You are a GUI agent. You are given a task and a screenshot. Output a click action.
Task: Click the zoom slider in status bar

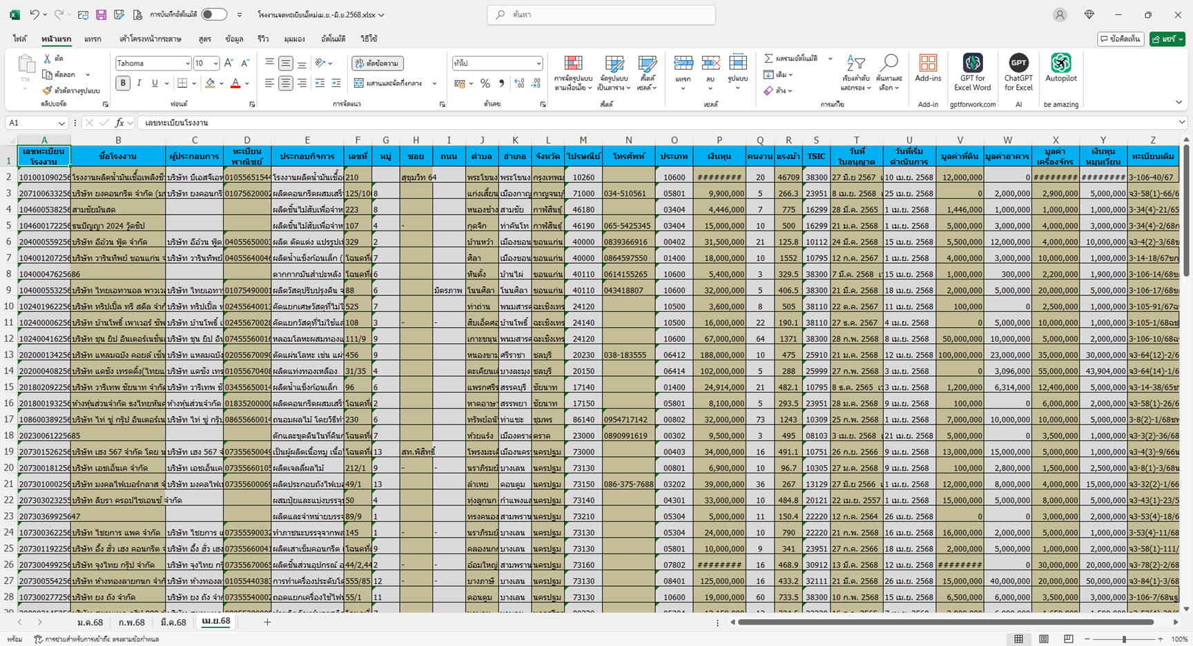click(1124, 639)
